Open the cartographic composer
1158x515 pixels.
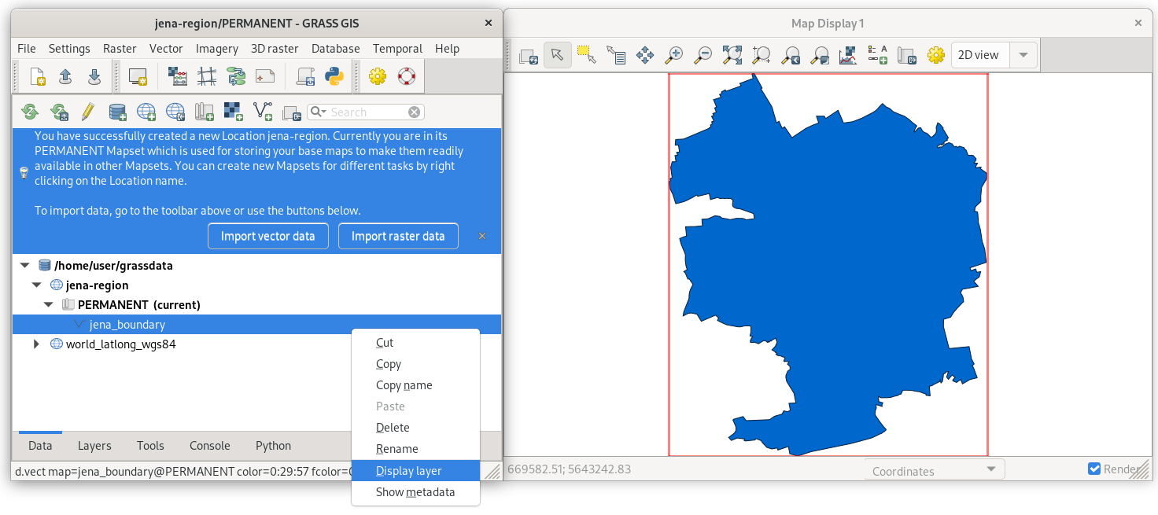point(265,76)
